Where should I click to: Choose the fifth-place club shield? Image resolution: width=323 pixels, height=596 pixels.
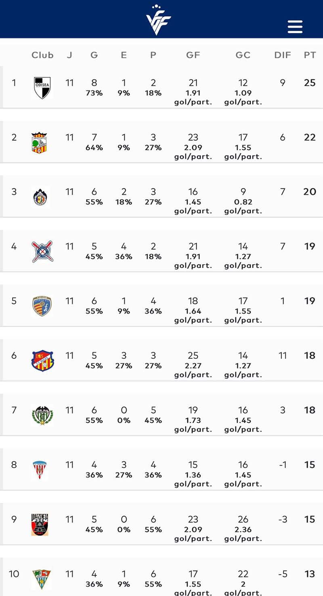click(x=42, y=306)
